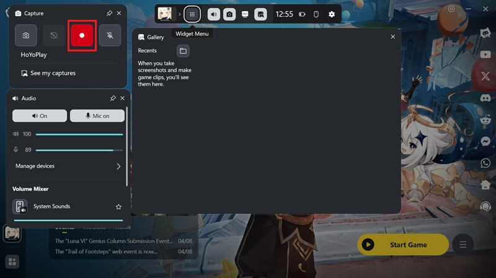
Task: Click the game thumbnail in Game Bar
Action: tap(165, 14)
